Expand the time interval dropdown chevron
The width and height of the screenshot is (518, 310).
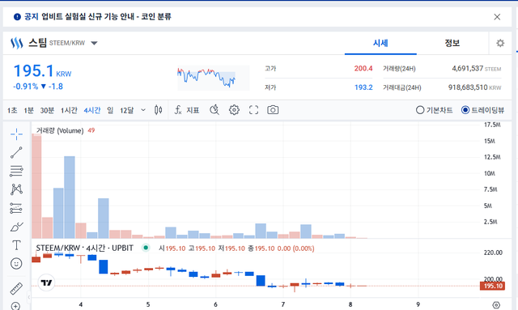tap(143, 110)
